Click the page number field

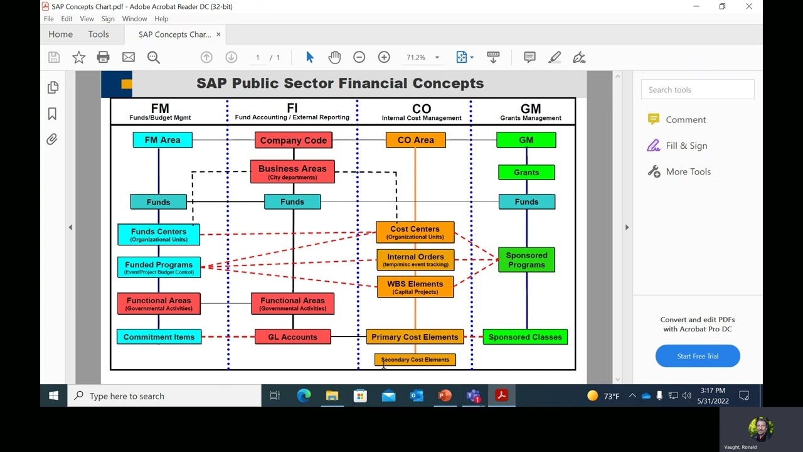pos(257,57)
